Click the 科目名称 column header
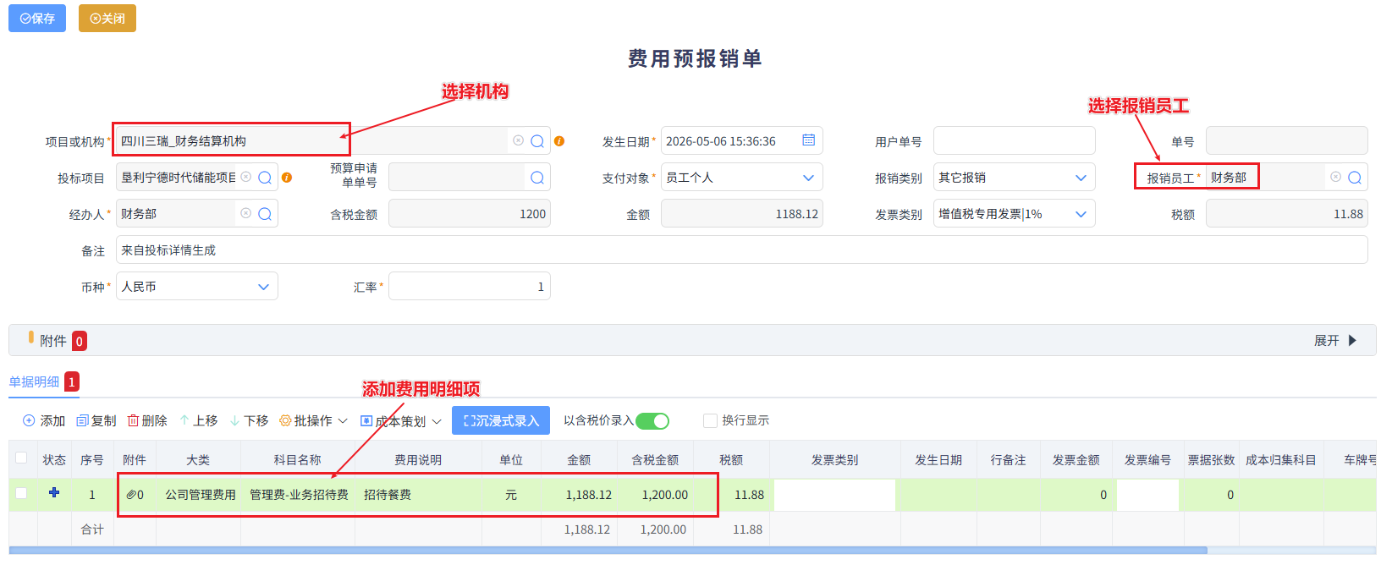 point(298,459)
